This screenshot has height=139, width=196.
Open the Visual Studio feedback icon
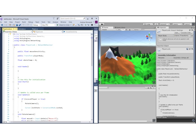[x=58, y=19]
